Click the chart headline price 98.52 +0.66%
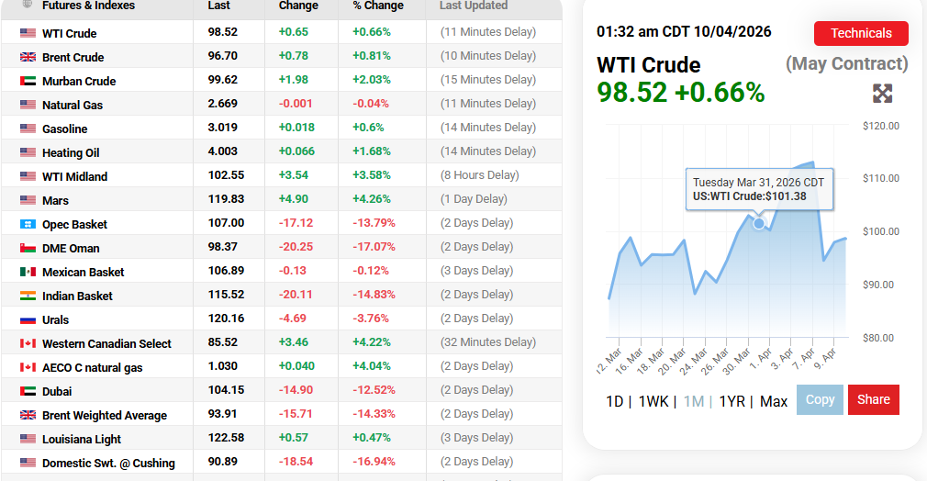927x481 pixels. (x=680, y=92)
